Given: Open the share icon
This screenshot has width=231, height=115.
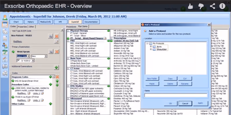Looking at the screenshot, I should tap(212, 6).
